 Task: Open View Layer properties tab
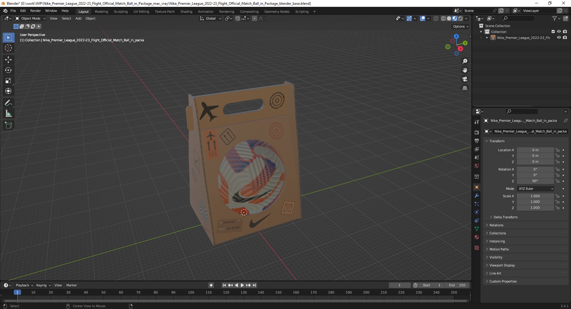(x=477, y=149)
